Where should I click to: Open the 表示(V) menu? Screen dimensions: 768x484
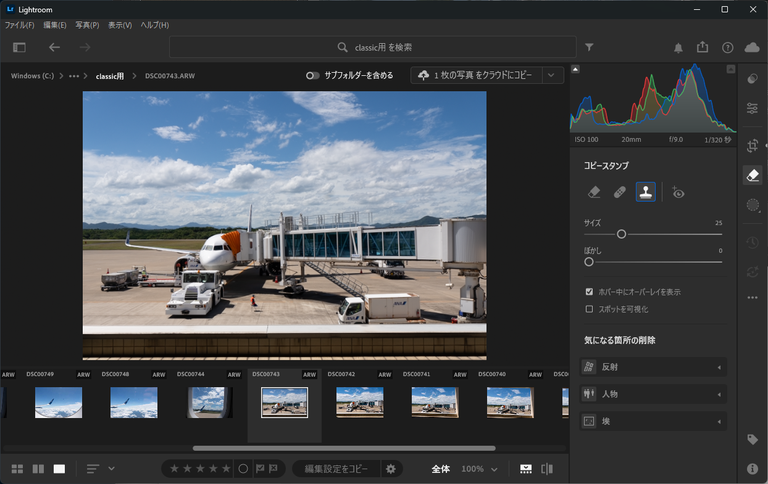(120, 25)
